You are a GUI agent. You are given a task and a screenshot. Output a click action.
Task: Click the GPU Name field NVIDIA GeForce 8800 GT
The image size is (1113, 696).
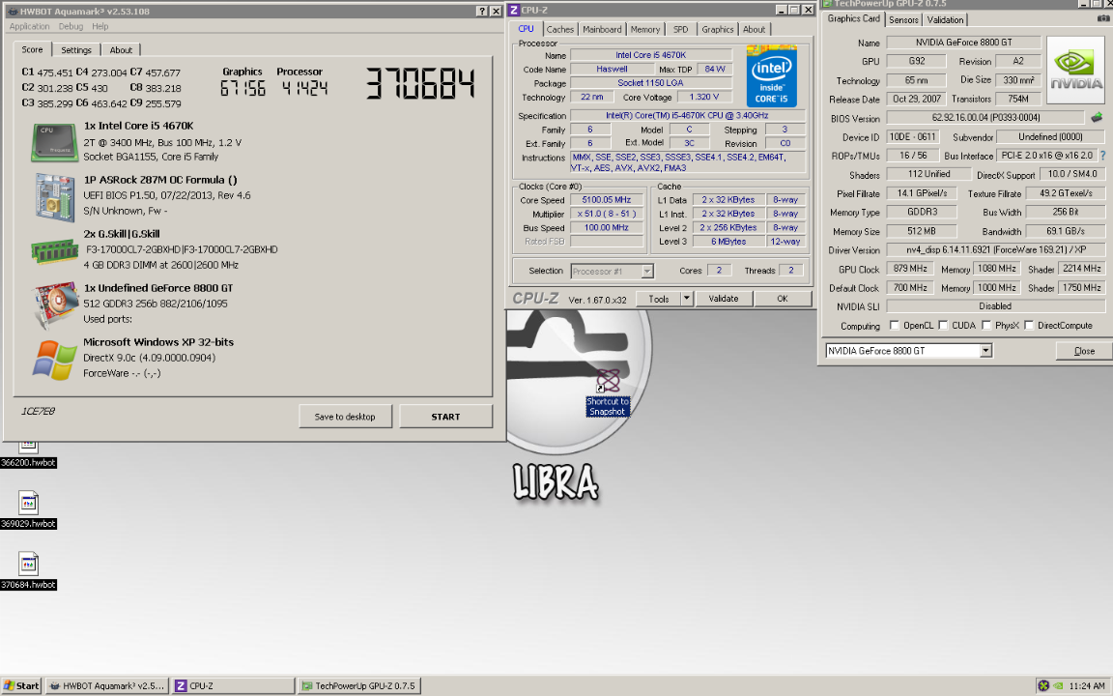pyautogui.click(x=963, y=43)
